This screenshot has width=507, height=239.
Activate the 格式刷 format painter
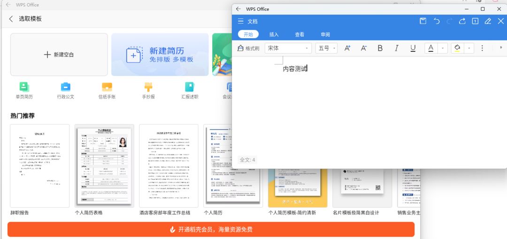[x=248, y=48]
